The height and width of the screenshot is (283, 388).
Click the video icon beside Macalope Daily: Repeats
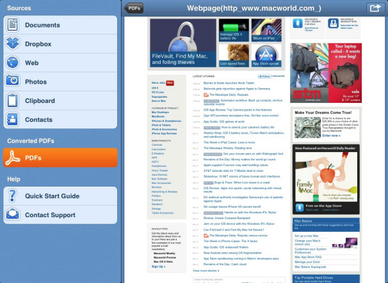[x=206, y=95]
